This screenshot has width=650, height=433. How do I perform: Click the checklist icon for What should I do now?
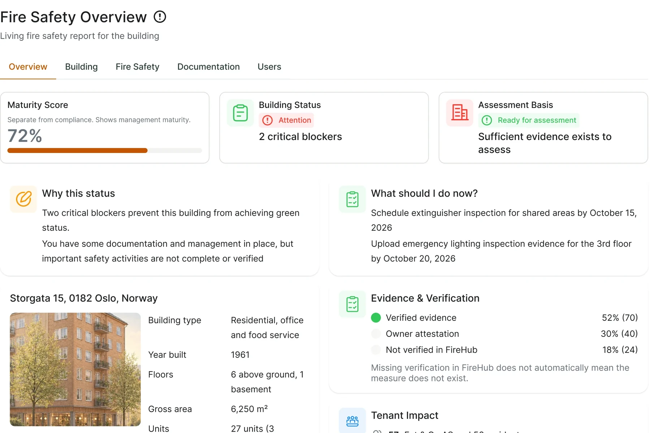tap(352, 199)
